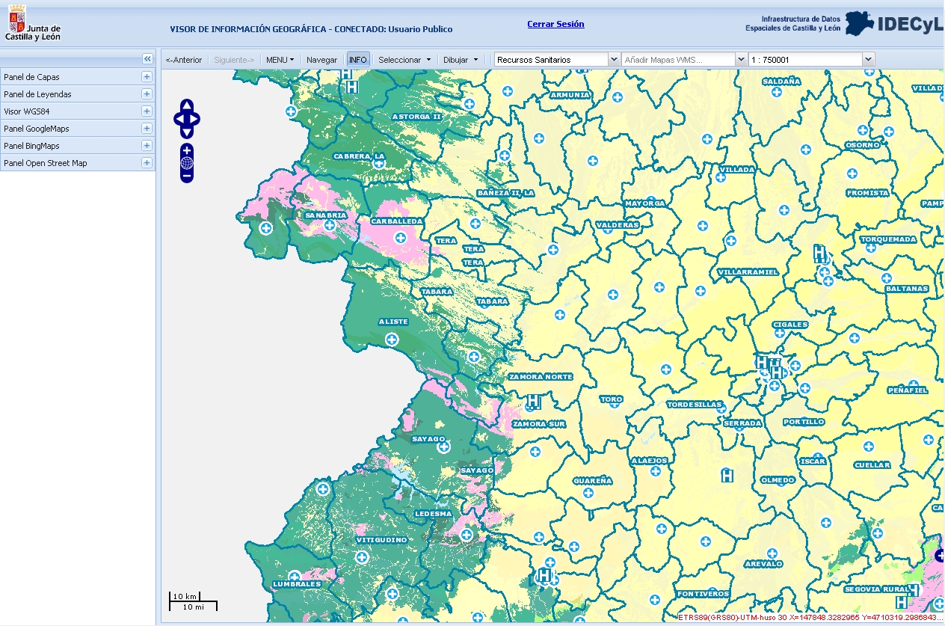This screenshot has height=626, width=945.
Task: Click the globe icon to reset the map view
Action: click(x=186, y=163)
